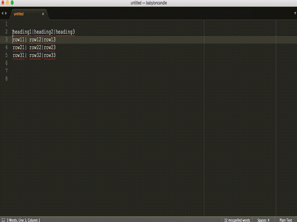Click line number 2 in the gutter
This screenshot has height=222, width=297.
tap(6, 31)
